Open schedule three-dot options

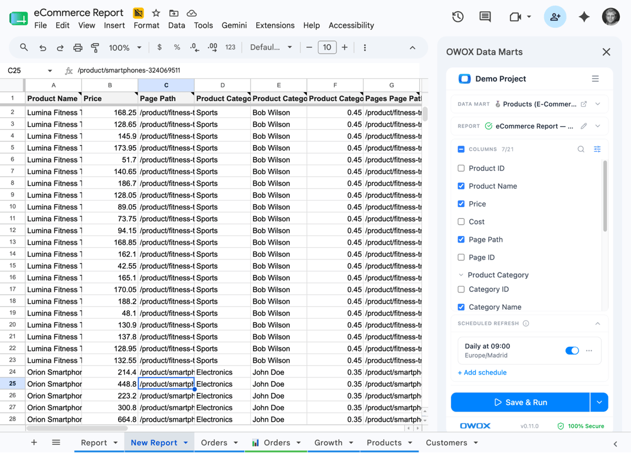point(589,351)
